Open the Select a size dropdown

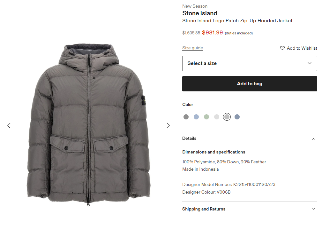(x=250, y=63)
